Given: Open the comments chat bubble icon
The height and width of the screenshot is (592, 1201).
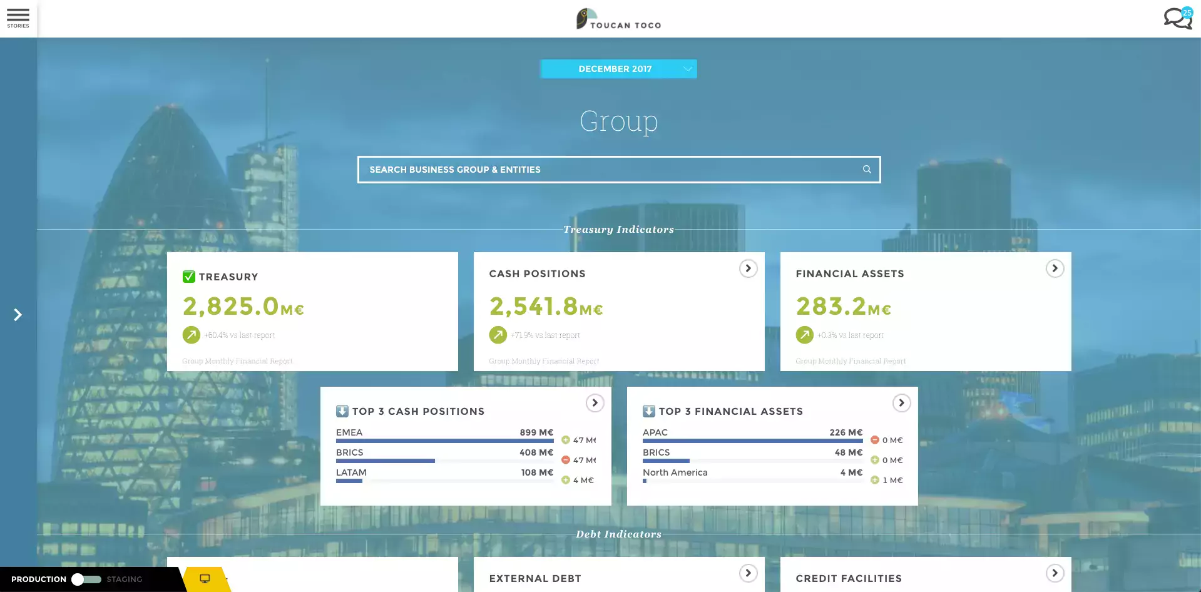Looking at the screenshot, I should point(1177,18).
